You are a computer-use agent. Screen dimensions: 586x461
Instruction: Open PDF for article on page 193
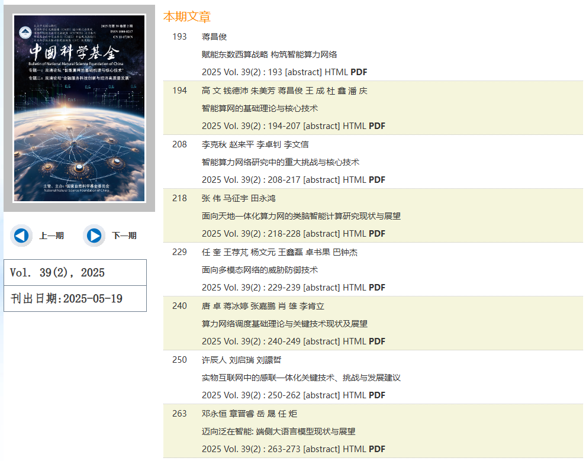pos(359,72)
